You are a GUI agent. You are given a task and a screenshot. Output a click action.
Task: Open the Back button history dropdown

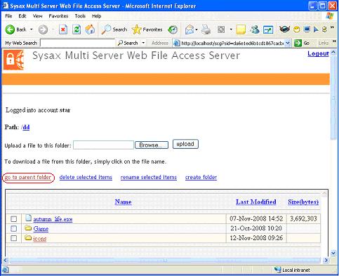[x=32, y=29]
